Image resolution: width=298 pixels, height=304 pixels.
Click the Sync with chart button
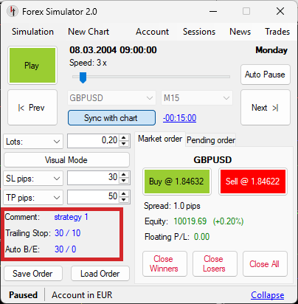coord(111,118)
